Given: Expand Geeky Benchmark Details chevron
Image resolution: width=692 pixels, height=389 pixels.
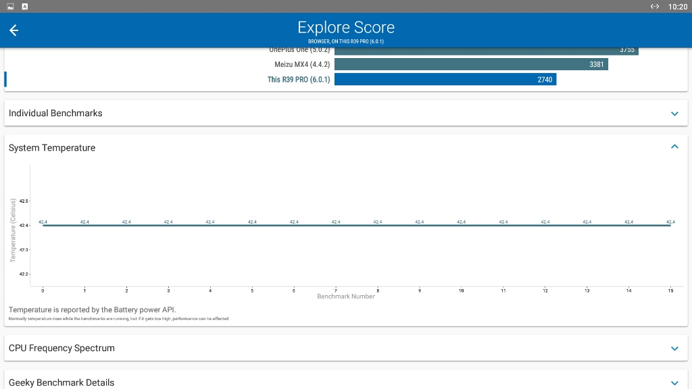Looking at the screenshot, I should click(x=674, y=383).
